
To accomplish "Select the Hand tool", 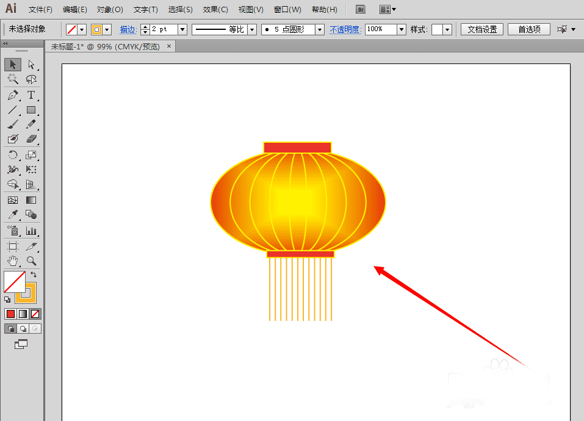I will (13, 261).
